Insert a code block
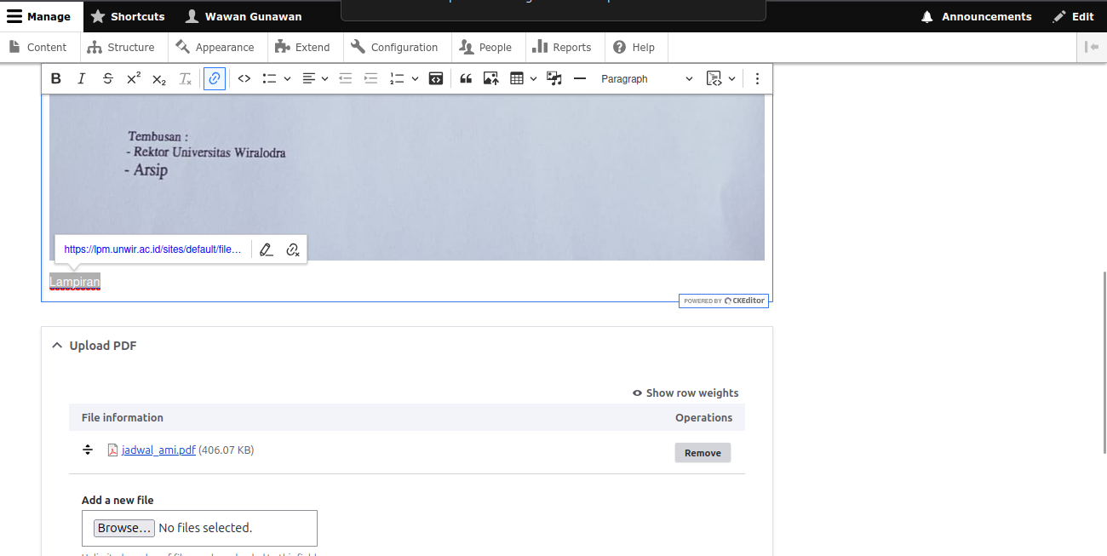Image resolution: width=1107 pixels, height=556 pixels. (436, 79)
